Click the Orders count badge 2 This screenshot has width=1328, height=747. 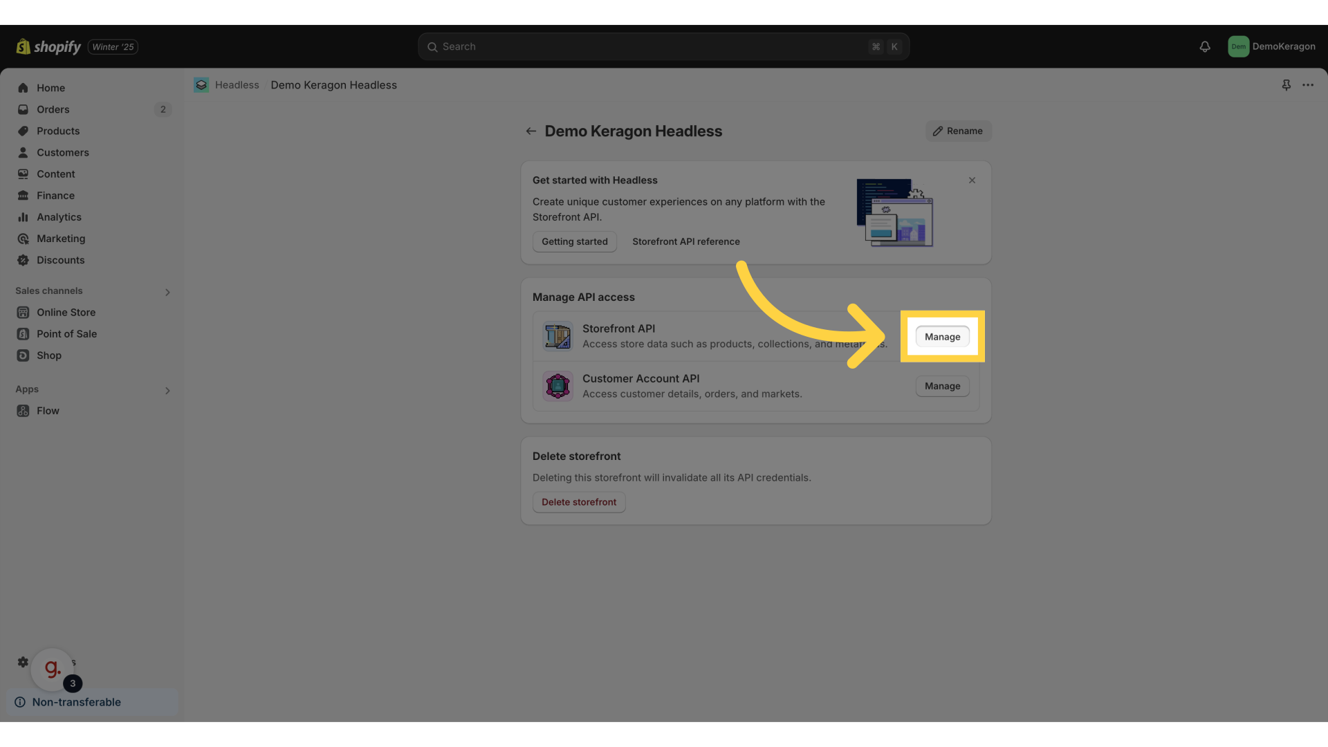click(x=163, y=109)
